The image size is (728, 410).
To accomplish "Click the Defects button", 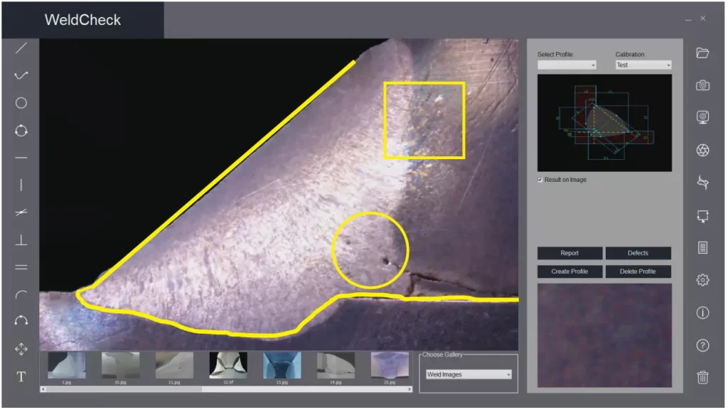I will coord(638,253).
